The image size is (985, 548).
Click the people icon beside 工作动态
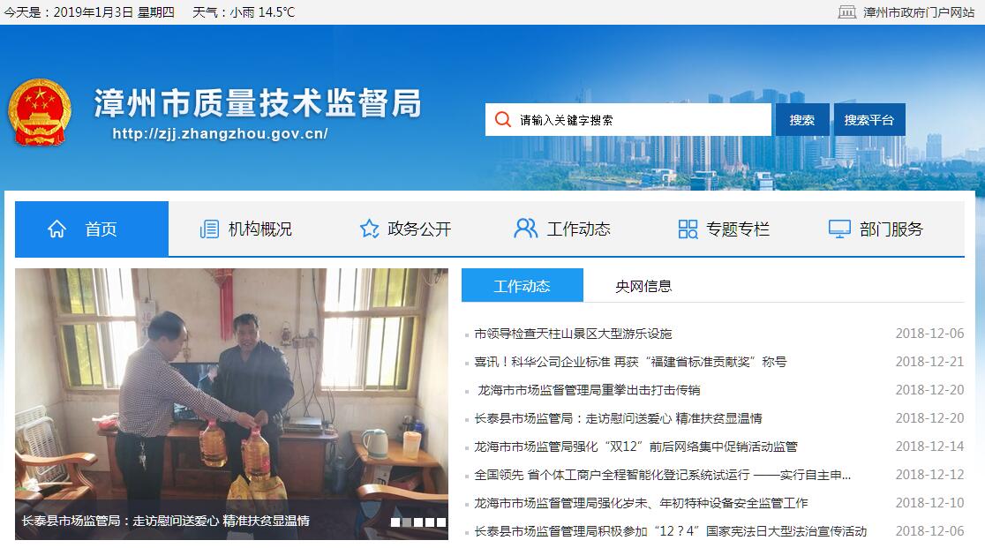pos(526,229)
